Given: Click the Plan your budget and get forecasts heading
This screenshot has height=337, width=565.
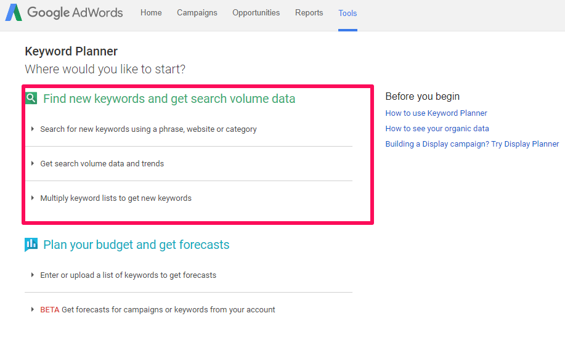Looking at the screenshot, I should (x=136, y=245).
